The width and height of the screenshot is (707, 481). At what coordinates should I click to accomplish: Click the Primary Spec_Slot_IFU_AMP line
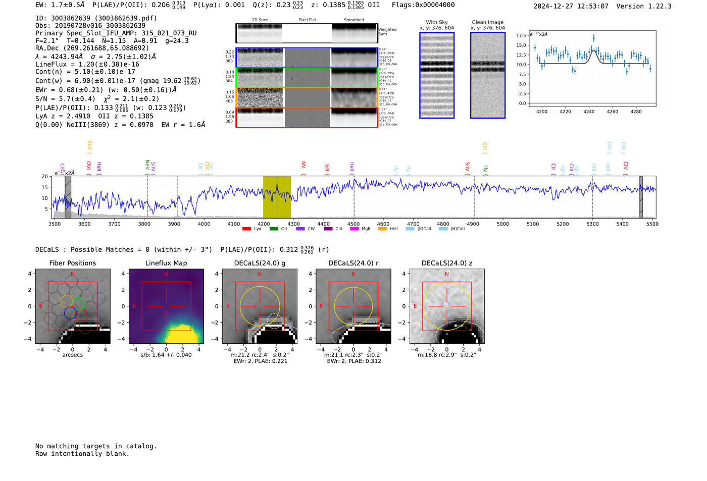(116, 33)
